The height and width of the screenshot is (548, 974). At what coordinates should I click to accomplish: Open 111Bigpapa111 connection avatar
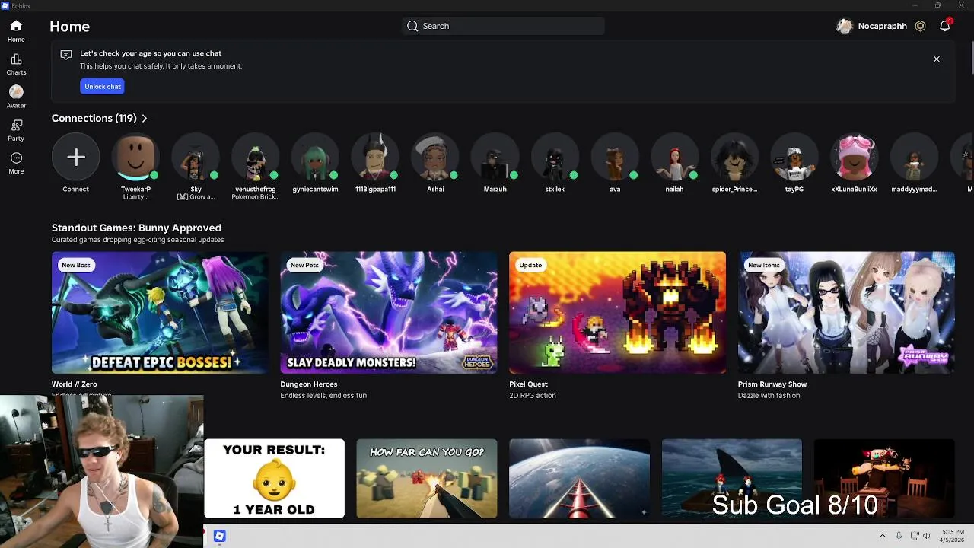coord(375,157)
